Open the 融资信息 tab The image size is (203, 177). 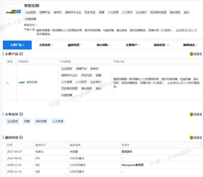pos(75,45)
